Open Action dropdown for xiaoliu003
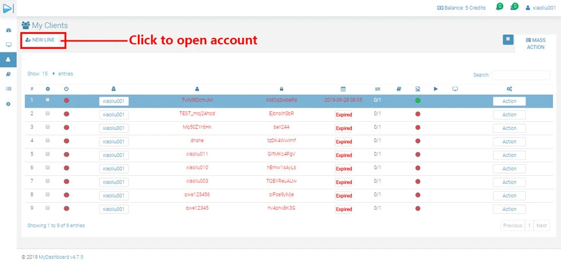561x268 pixels. click(x=509, y=182)
